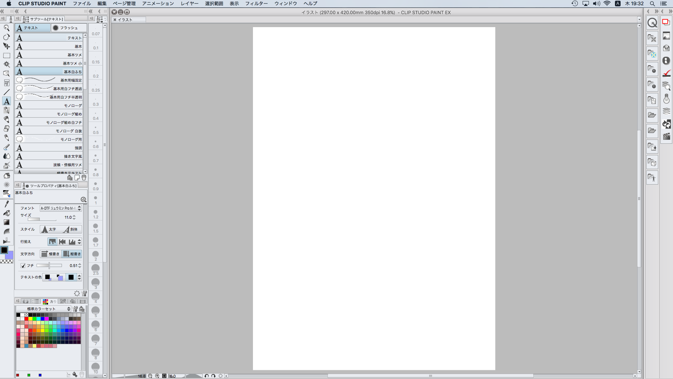Select the 基本用幅固定 balloon sub tool
This screenshot has width=673, height=379.
tap(49, 80)
